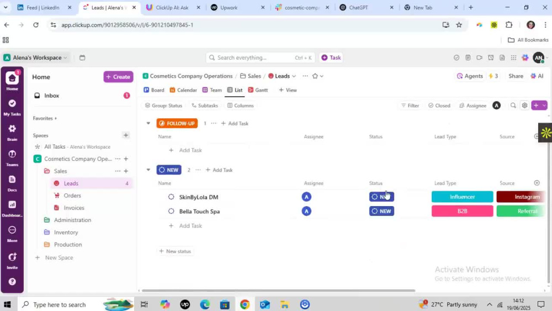
Task: Open the Inbox sidebar item
Action: pos(82,96)
